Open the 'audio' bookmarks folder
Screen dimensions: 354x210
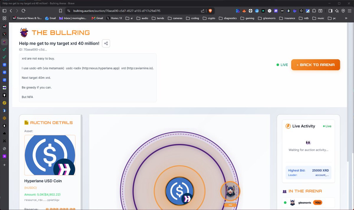point(142,18)
